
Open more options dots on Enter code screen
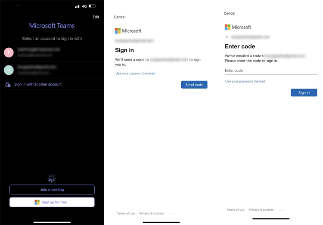coord(281,210)
